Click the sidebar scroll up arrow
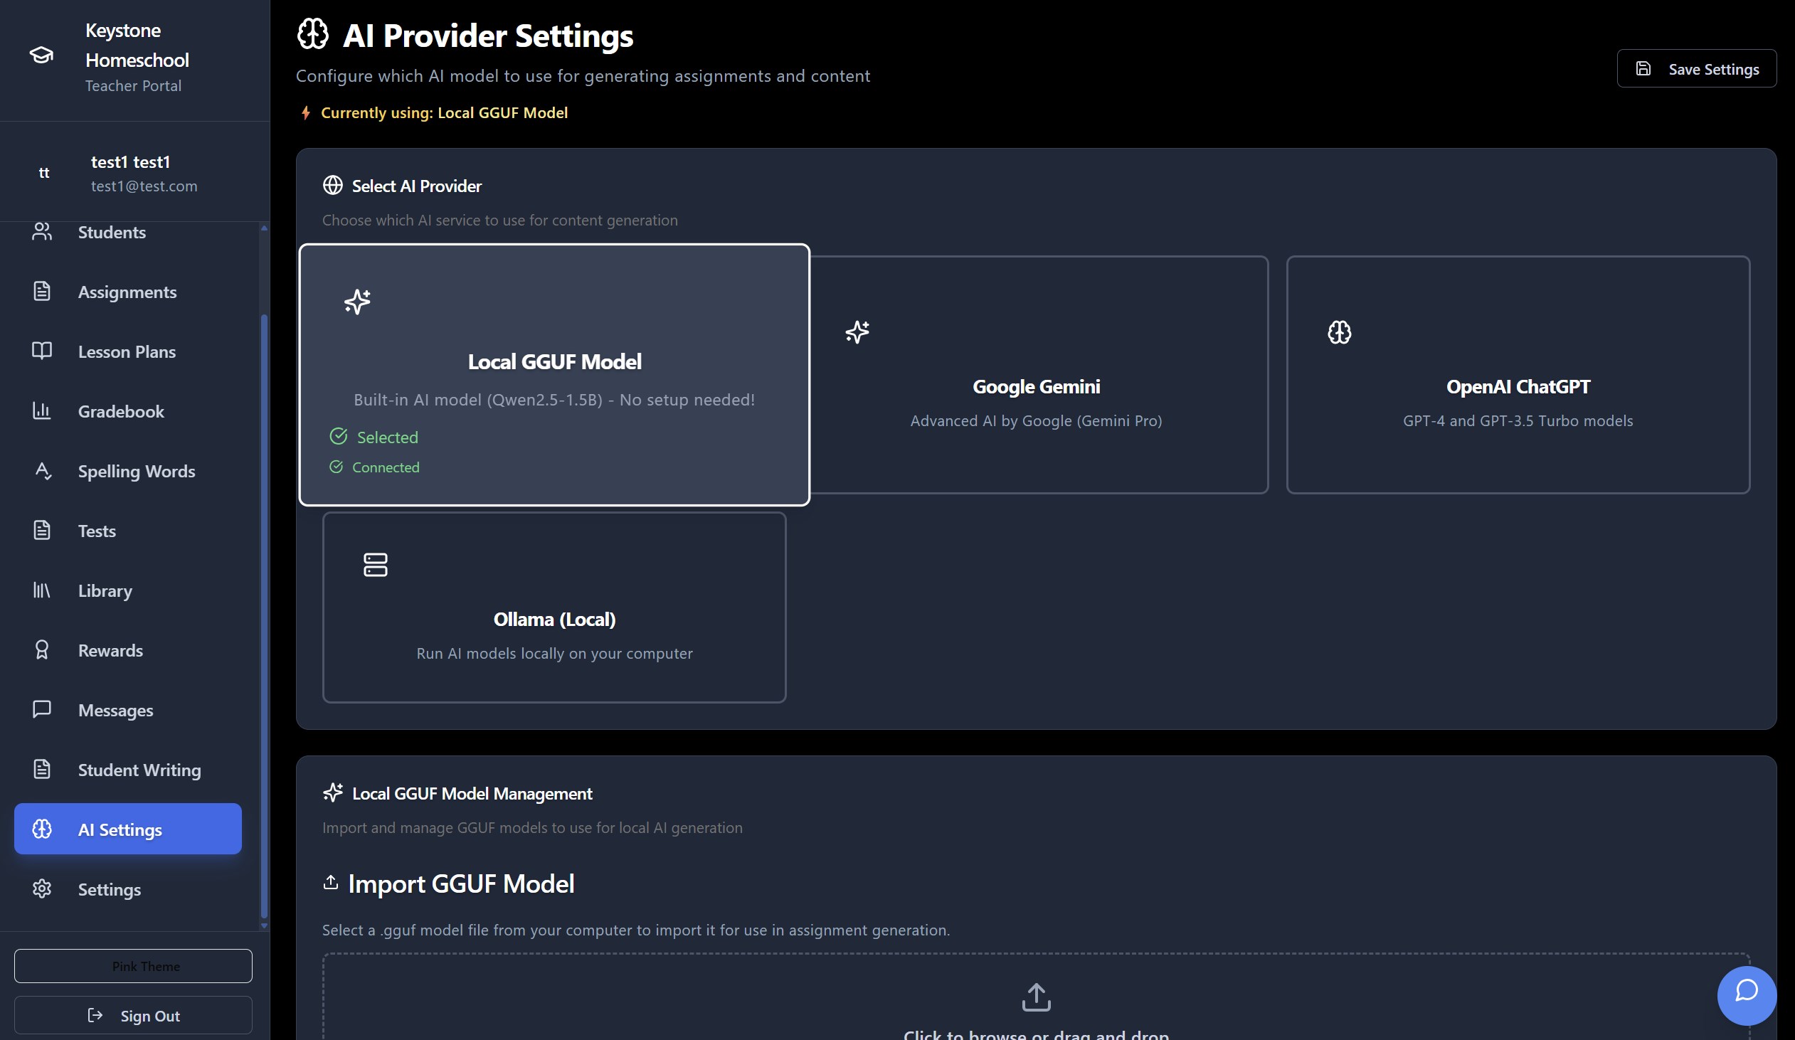This screenshot has width=1795, height=1040. pos(264,228)
